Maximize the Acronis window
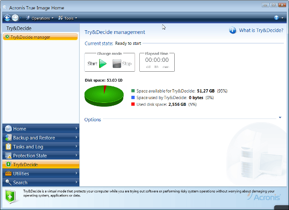This screenshot has width=289, height=210. pyautogui.click(x=274, y=5)
